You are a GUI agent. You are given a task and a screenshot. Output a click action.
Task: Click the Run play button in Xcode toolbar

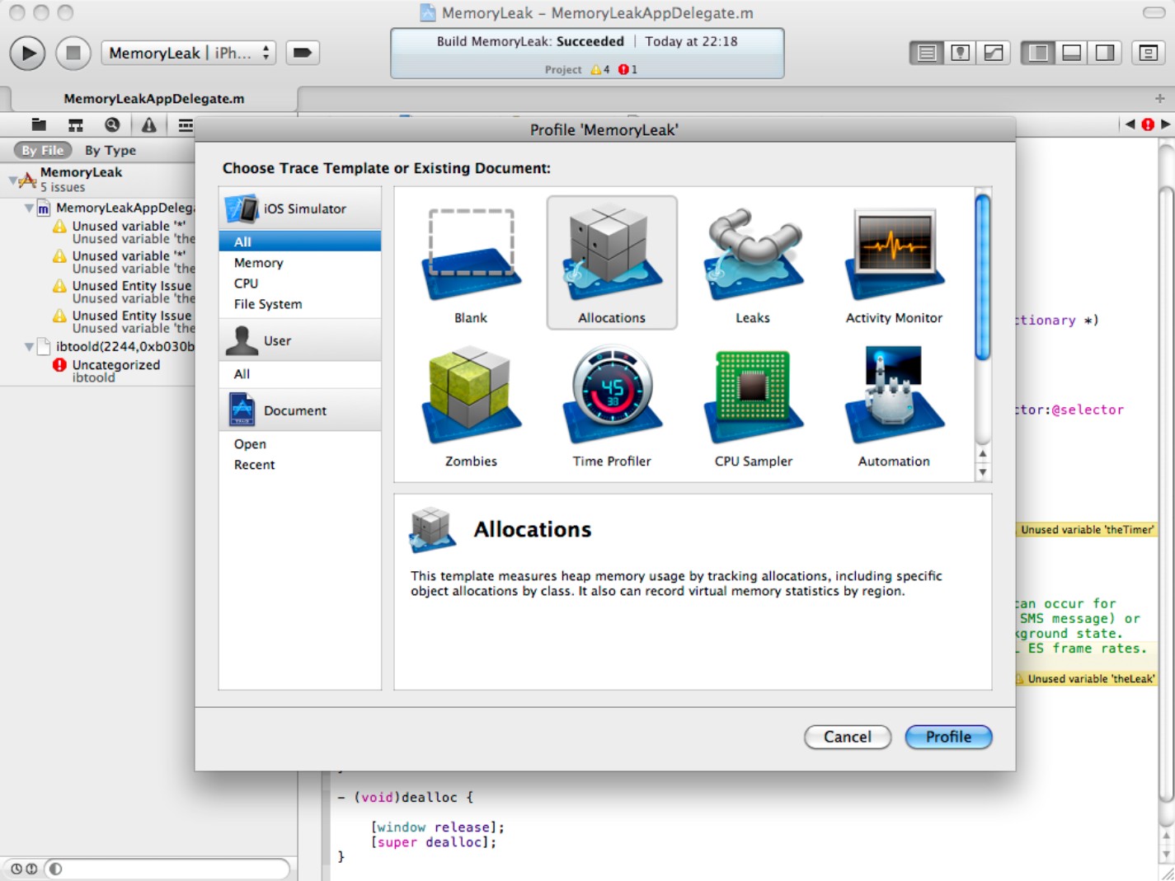28,53
